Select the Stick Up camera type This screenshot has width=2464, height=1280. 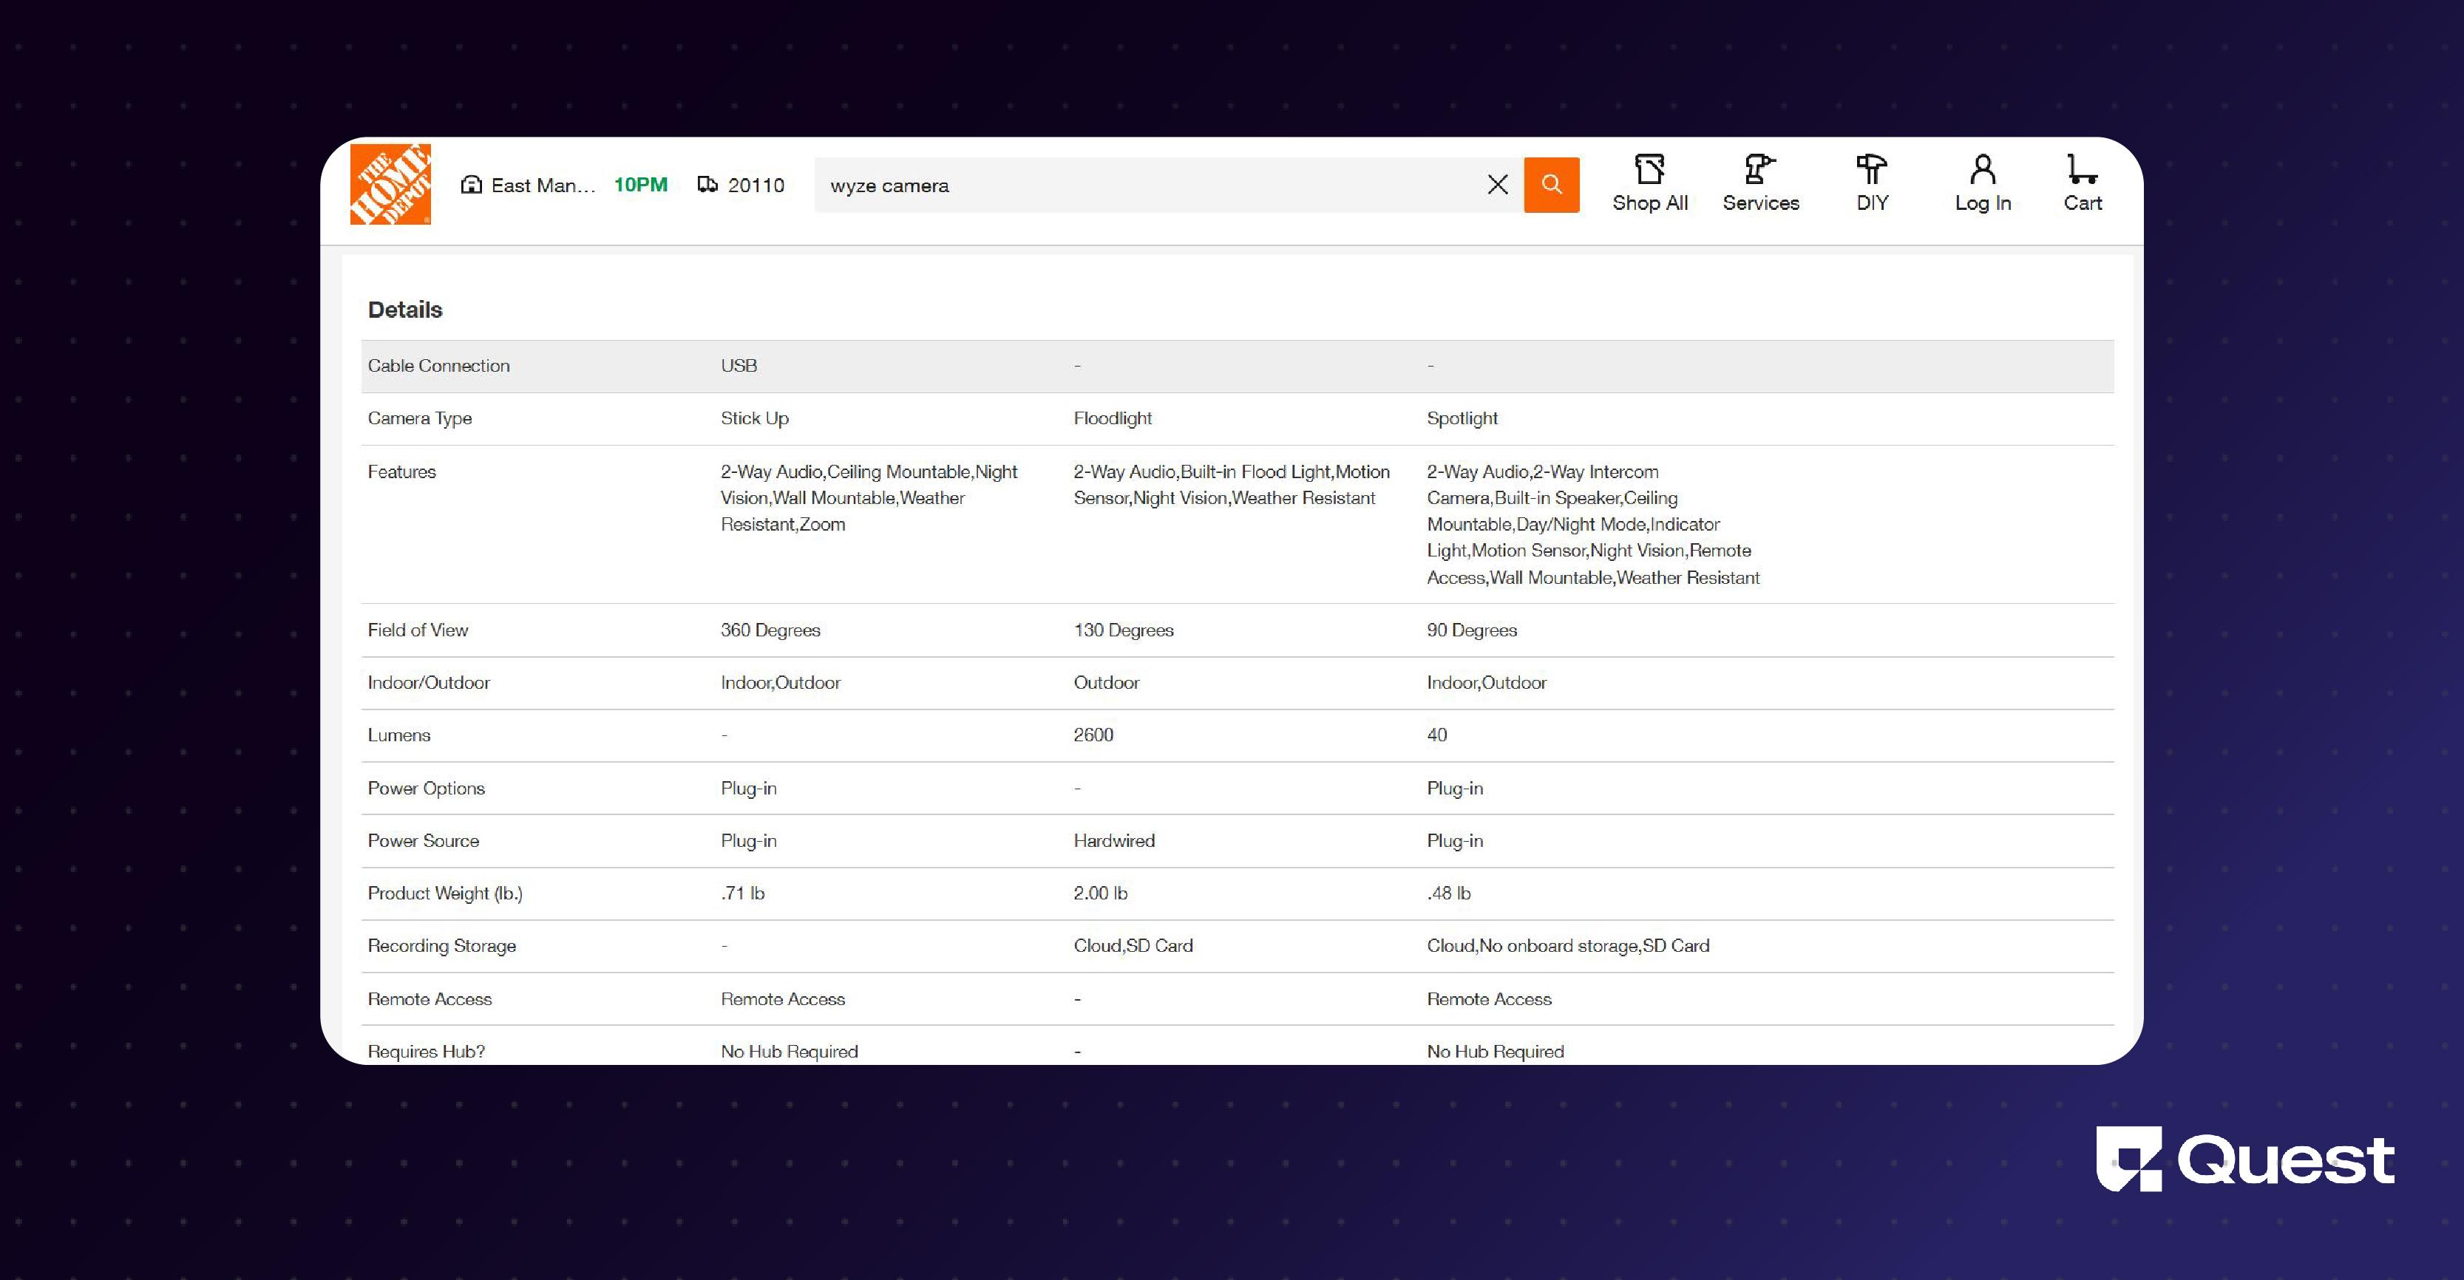click(x=755, y=419)
